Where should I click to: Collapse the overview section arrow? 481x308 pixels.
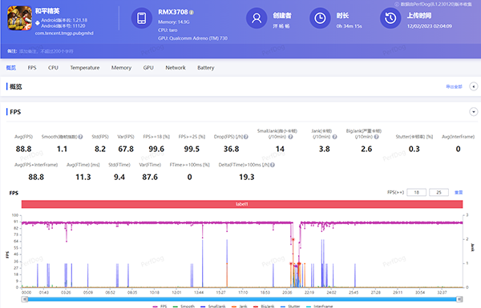(x=473, y=86)
